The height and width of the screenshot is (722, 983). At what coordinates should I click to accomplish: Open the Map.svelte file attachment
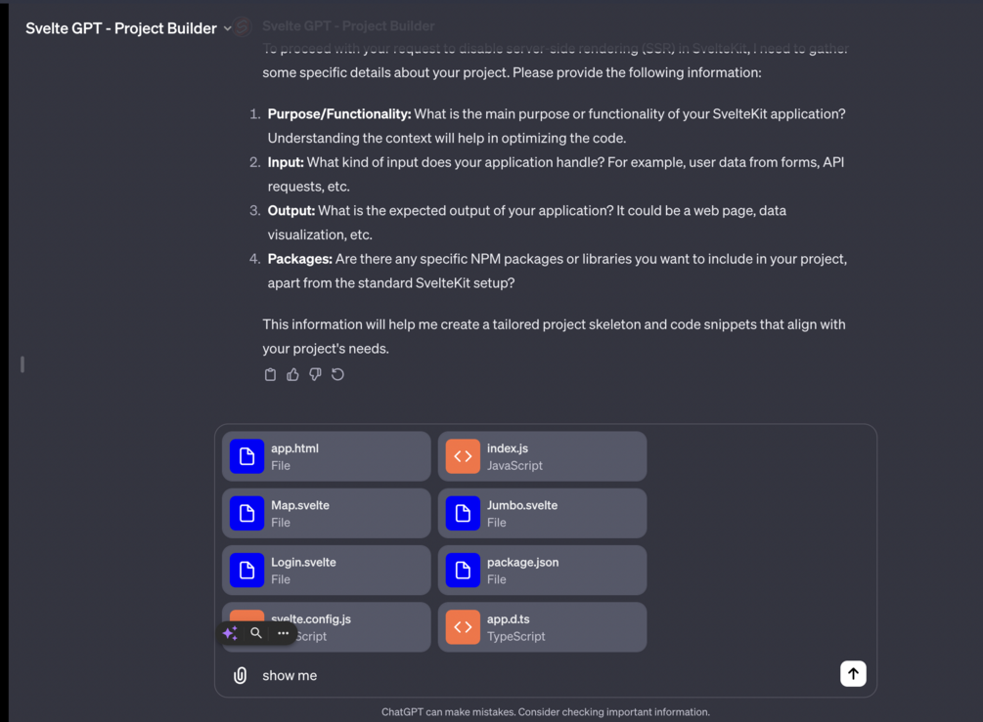pyautogui.click(x=327, y=513)
